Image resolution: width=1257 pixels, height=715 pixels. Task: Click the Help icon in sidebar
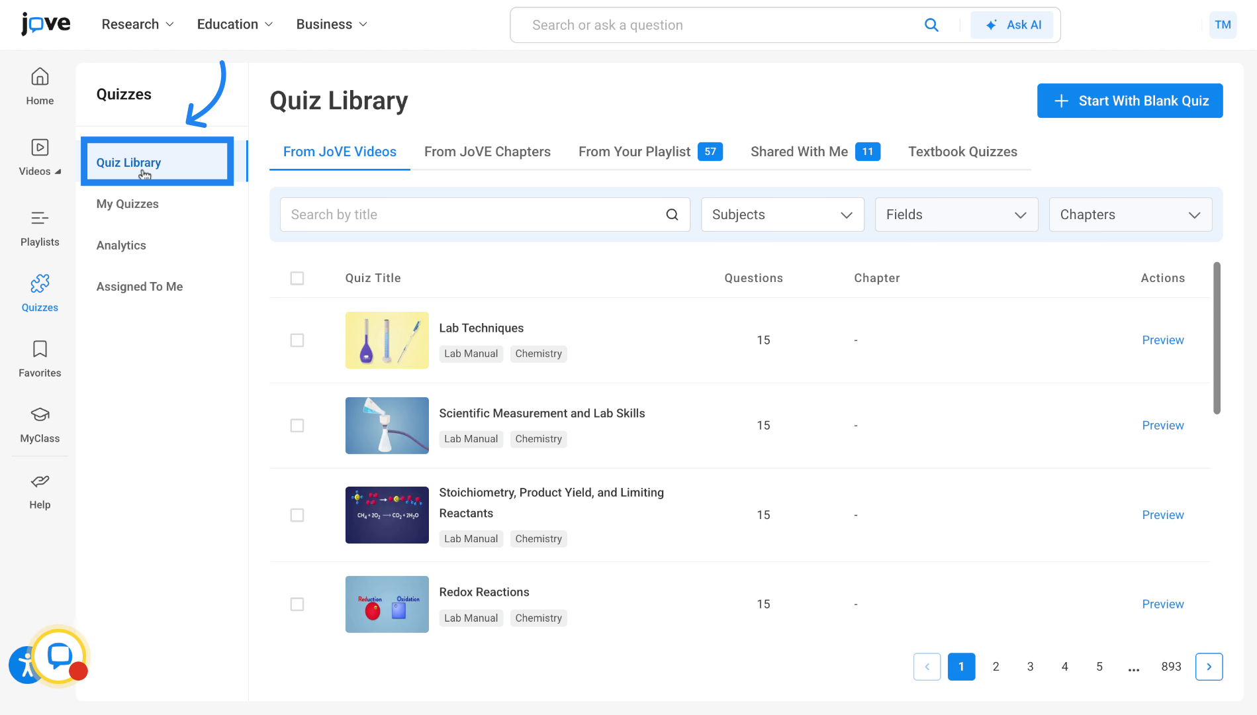[x=39, y=489]
